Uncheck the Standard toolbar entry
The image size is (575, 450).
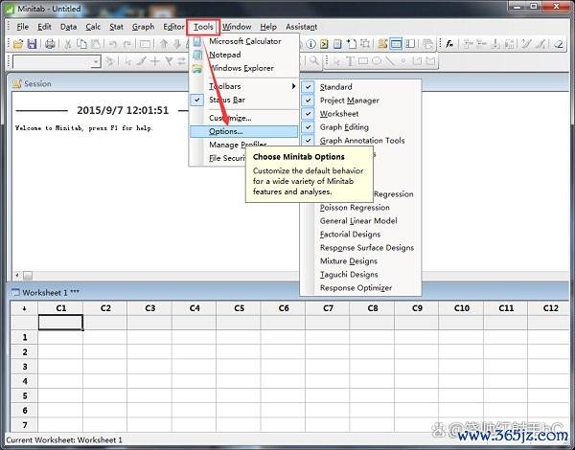pyautogui.click(x=309, y=87)
